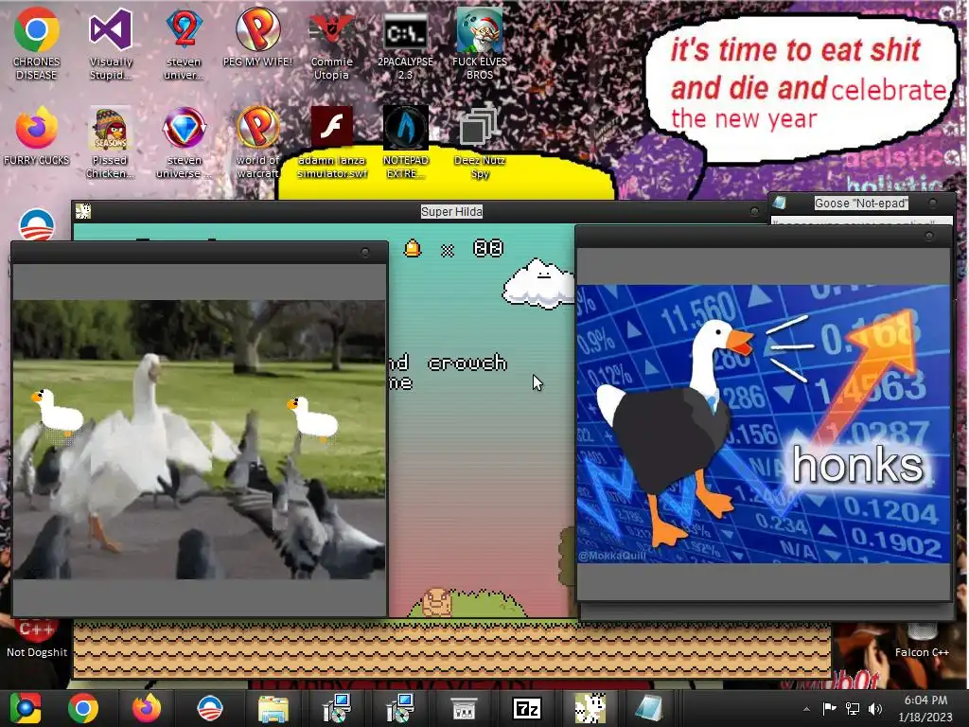Open the 7z archiver taskbar icon
The width and height of the screenshot is (969, 727).
[526, 709]
